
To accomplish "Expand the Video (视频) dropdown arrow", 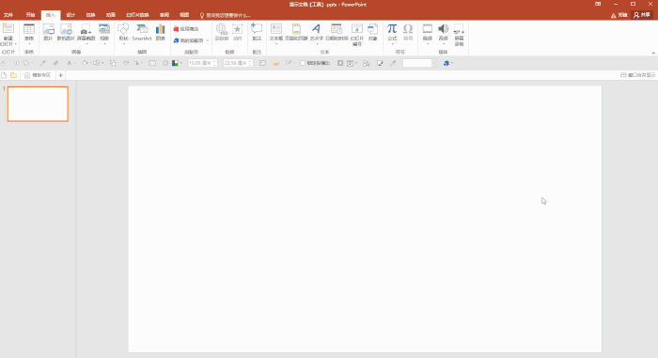I will [428, 43].
